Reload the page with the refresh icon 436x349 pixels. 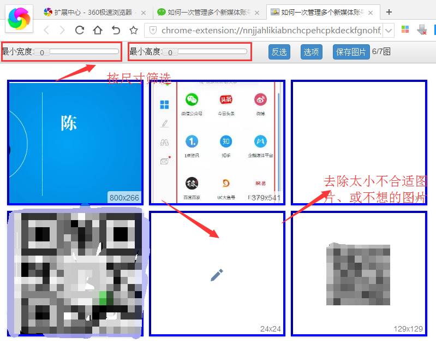pyautogui.click(x=80, y=30)
